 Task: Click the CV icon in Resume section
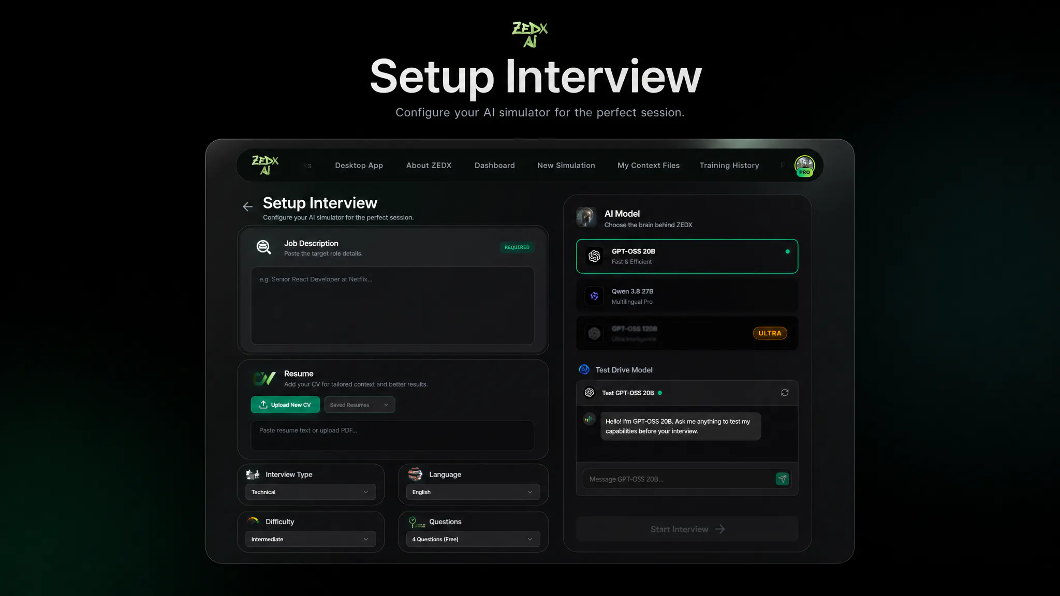pyautogui.click(x=264, y=379)
